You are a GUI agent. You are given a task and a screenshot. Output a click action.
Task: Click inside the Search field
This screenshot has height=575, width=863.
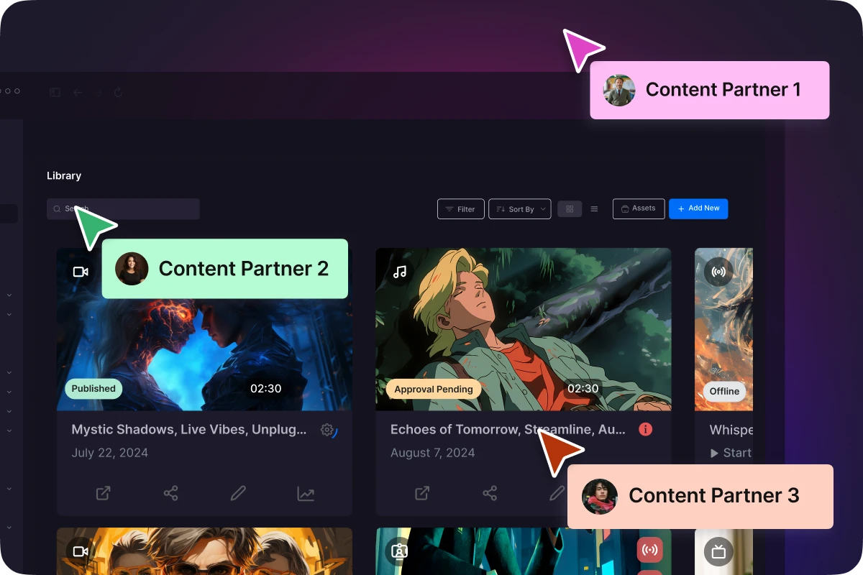click(x=122, y=208)
